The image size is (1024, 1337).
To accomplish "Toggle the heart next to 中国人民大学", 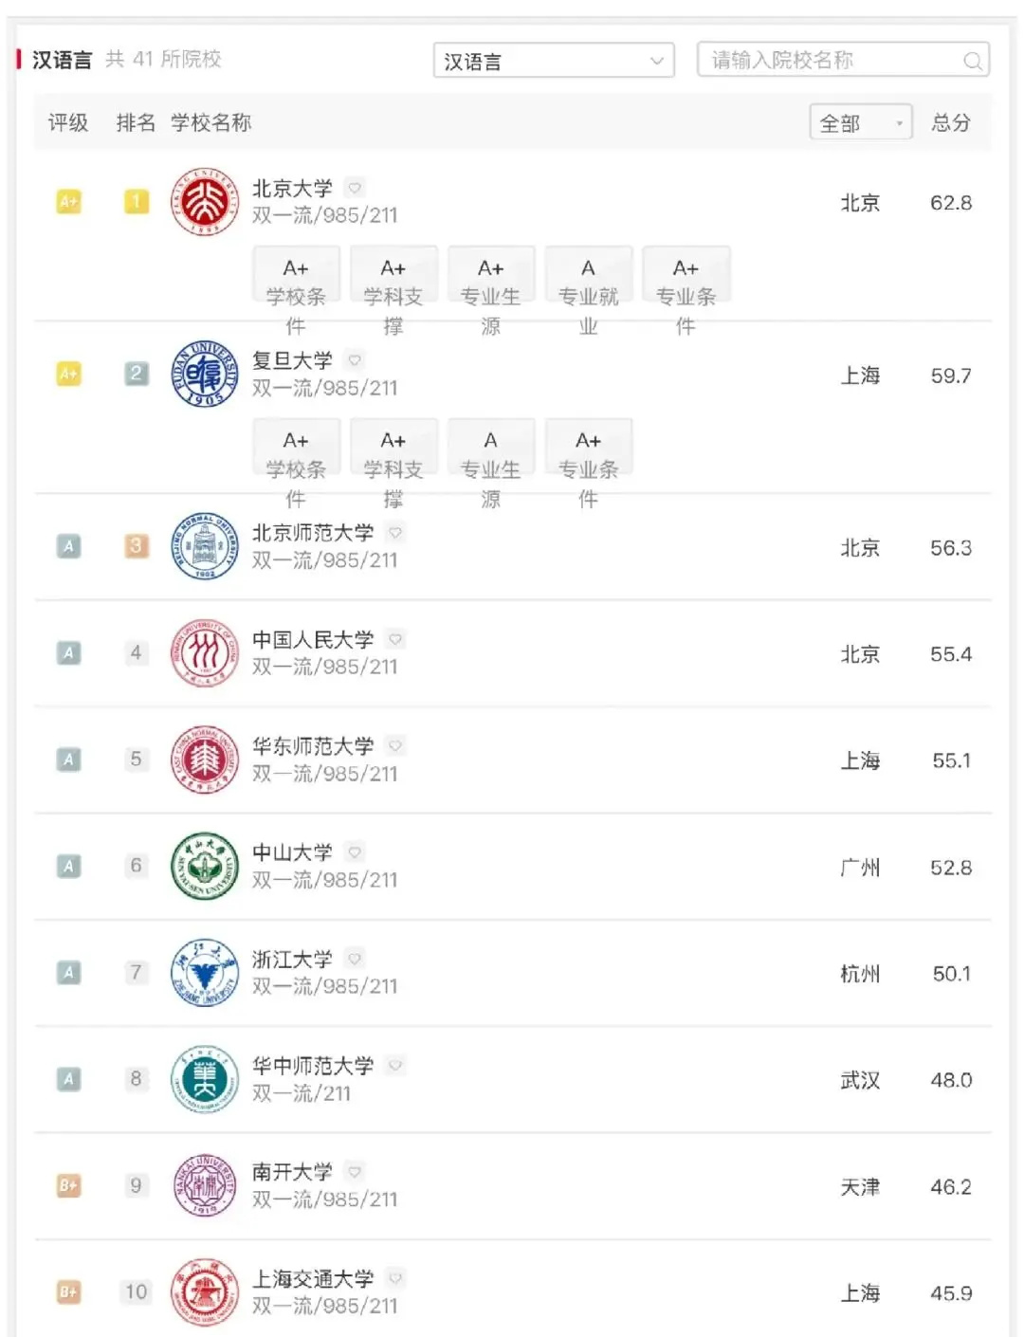I will 394,639.
